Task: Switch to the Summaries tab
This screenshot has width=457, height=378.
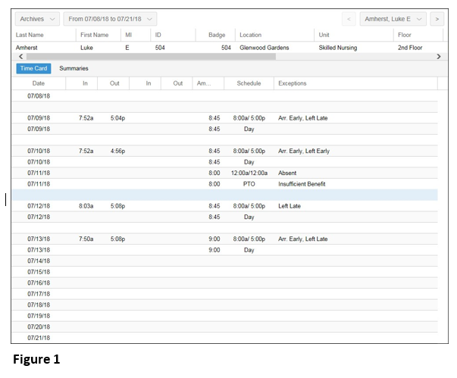Action: click(74, 68)
